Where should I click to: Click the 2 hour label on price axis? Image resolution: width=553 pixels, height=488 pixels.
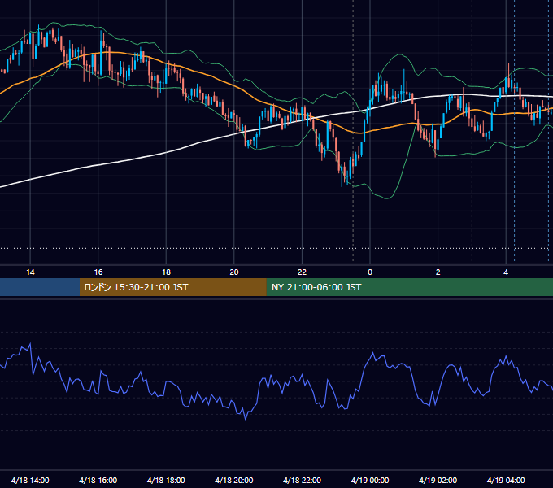coord(438,272)
